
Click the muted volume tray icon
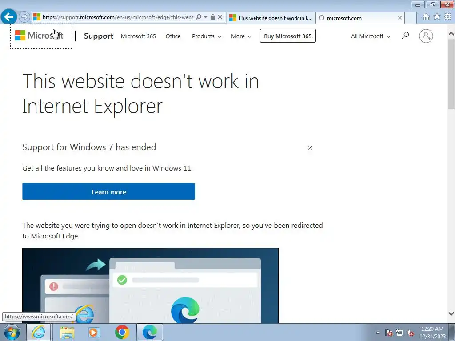[x=410, y=333]
